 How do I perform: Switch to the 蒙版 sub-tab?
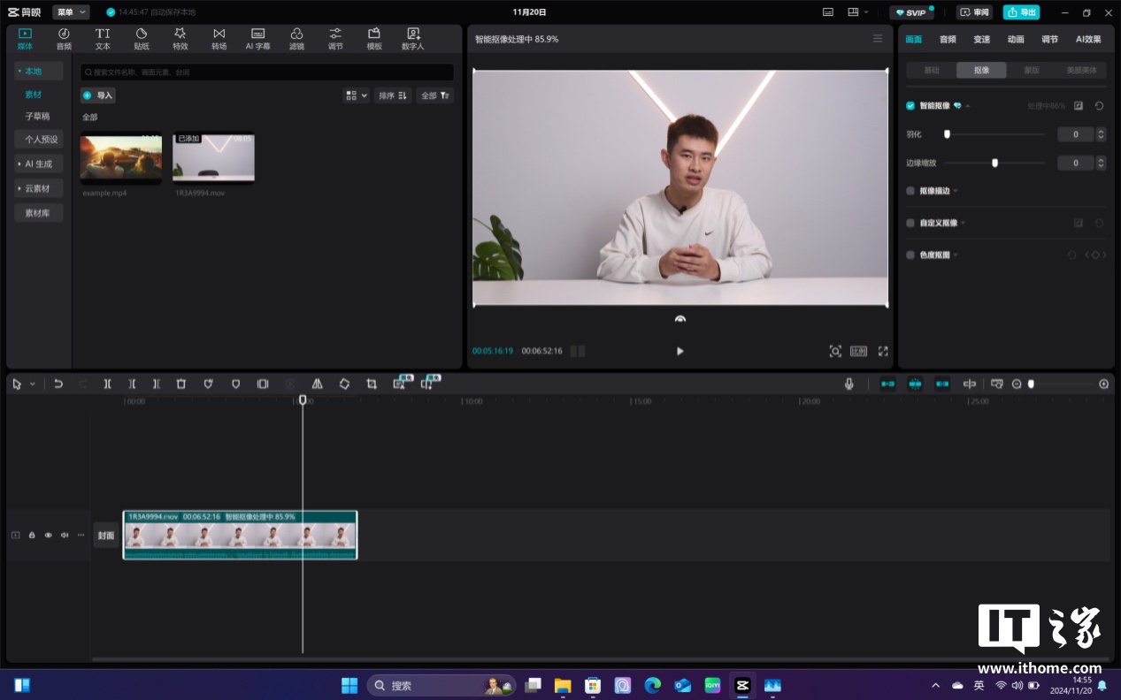1032,70
